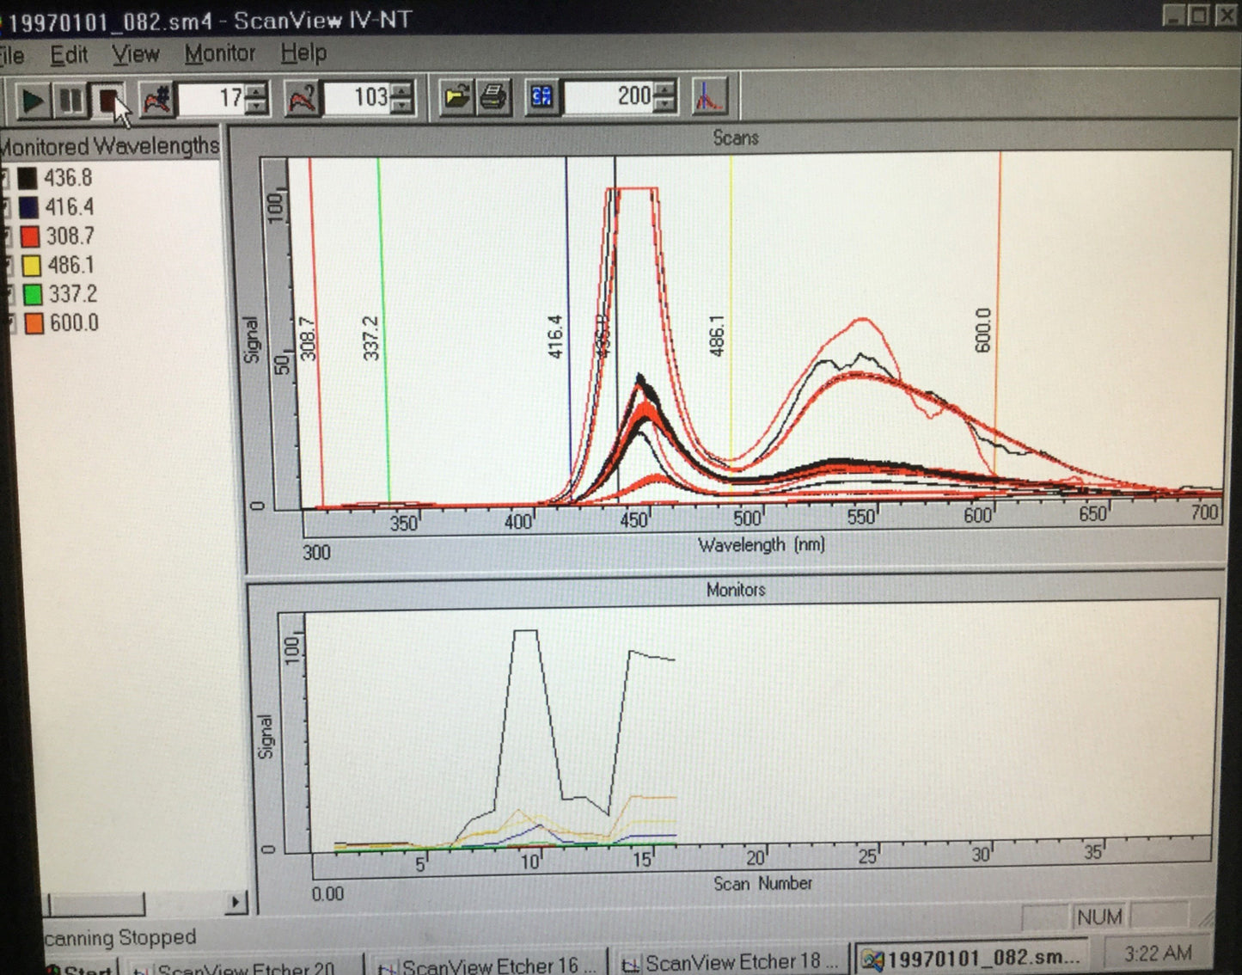
Task: Start scanning with the green play button
Action: 31,100
